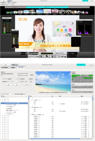This screenshot has height=141, width=95.
Task: Click the 備考 column header
Action: (x=86, y=96)
